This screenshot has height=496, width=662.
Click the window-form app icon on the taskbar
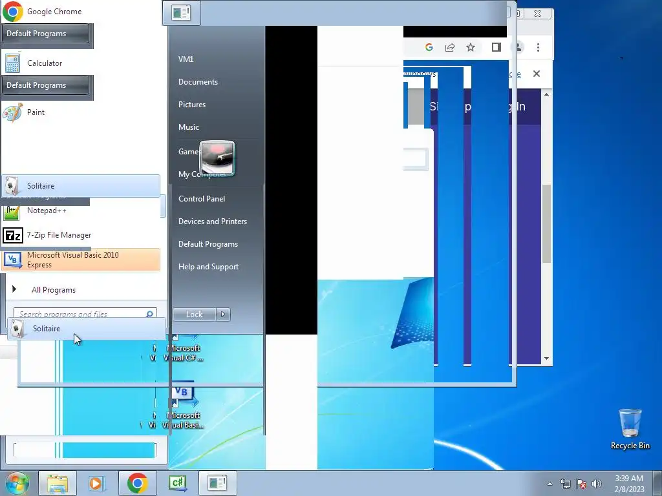tap(217, 483)
